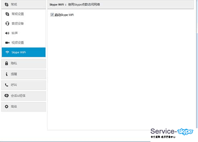Expand the 呼叫 settings group
The width and height of the screenshot is (198, 142).
24,85
